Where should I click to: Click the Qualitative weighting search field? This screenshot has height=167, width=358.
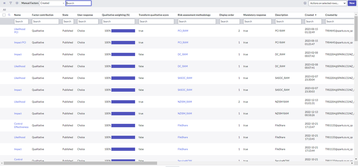pyautogui.click(x=119, y=21)
